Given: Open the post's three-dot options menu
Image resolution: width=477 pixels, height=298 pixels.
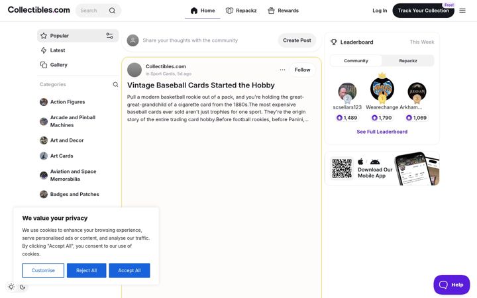Looking at the screenshot, I should 282,70.
